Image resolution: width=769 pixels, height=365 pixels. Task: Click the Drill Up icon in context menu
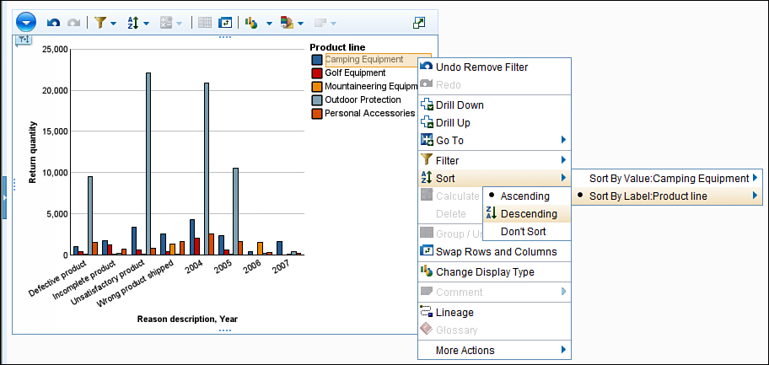(428, 122)
